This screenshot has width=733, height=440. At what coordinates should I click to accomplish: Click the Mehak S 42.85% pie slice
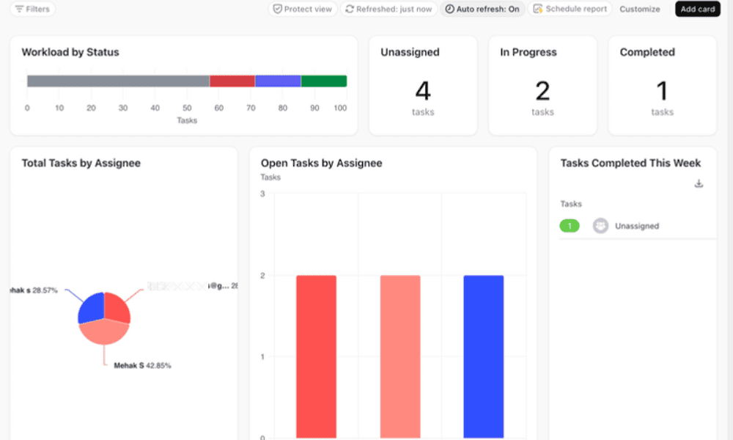click(104, 332)
